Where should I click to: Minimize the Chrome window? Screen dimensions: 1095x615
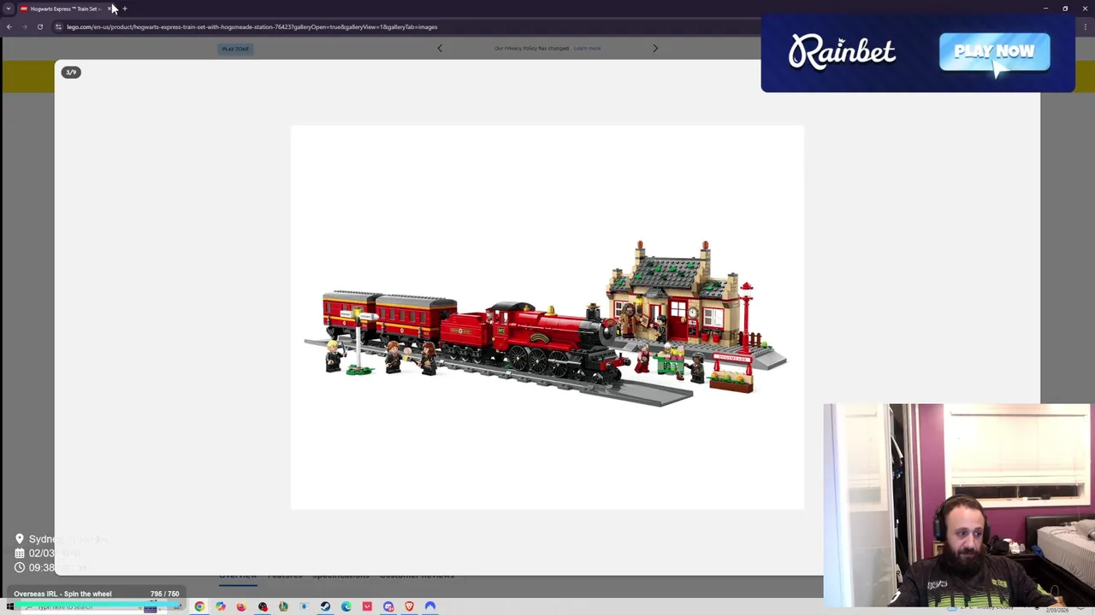[x=1045, y=9]
